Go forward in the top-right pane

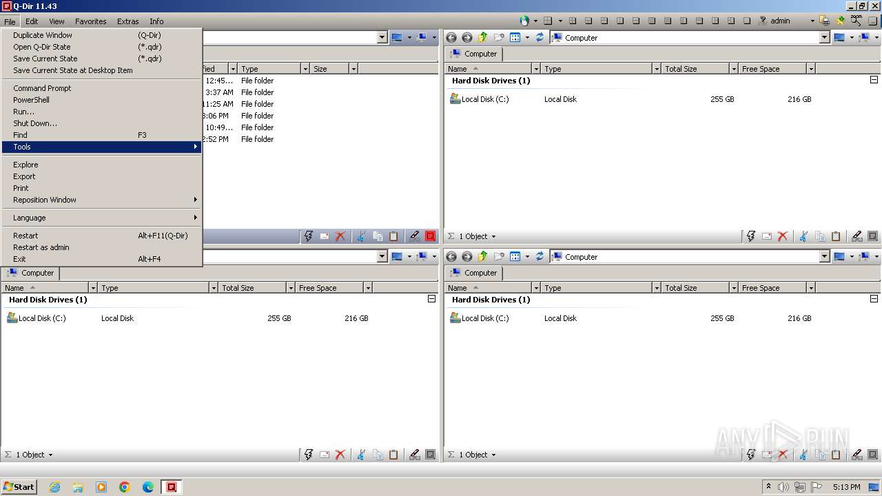467,38
